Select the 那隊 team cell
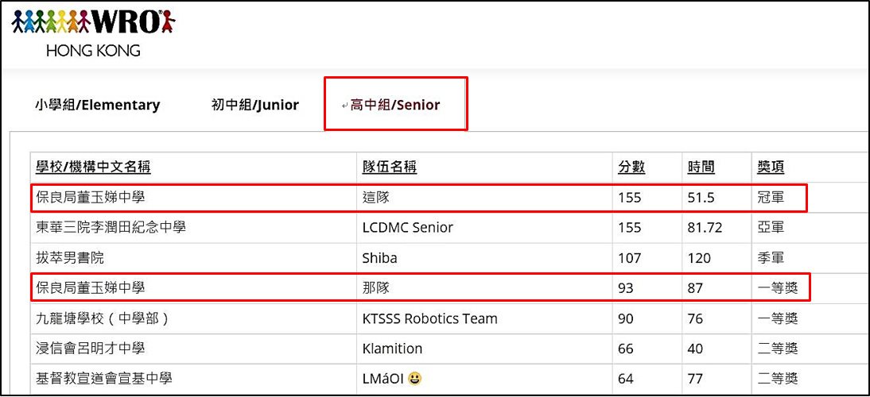870x397 pixels. click(484, 288)
